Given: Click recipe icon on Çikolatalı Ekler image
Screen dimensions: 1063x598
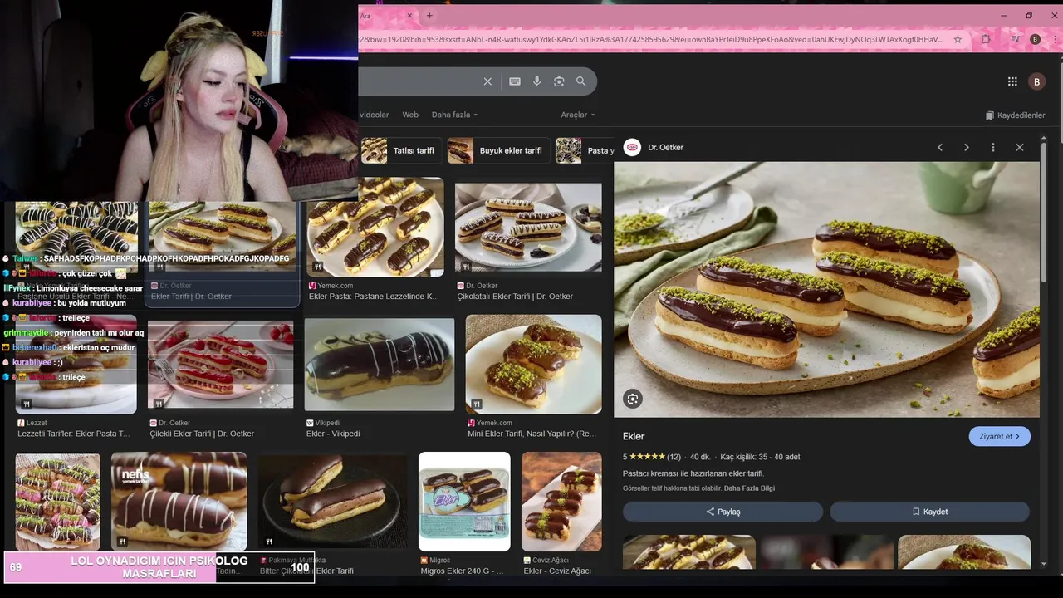Looking at the screenshot, I should click(465, 267).
